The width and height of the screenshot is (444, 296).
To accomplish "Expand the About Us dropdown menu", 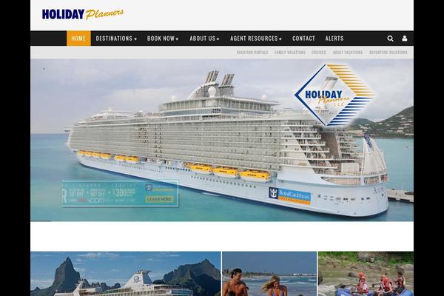I will pos(204,38).
